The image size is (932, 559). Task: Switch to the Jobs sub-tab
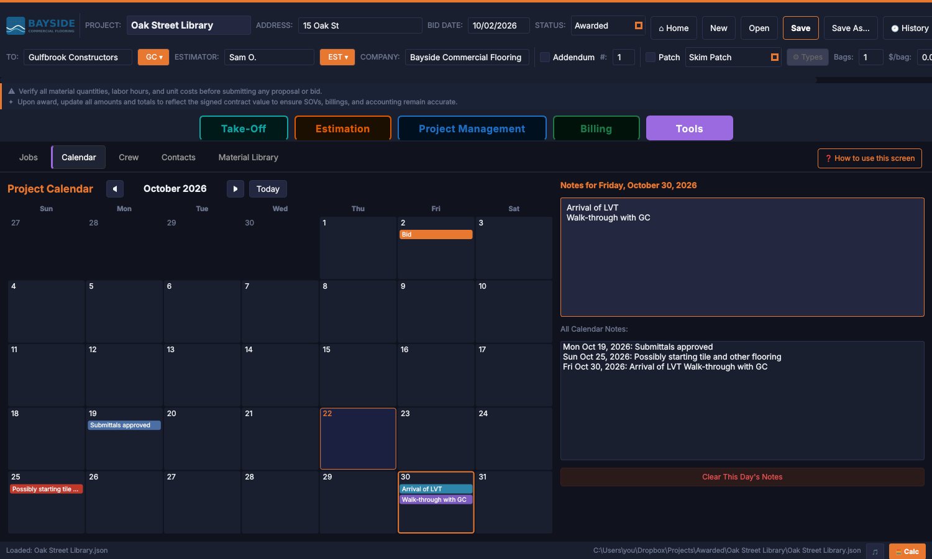tap(29, 157)
